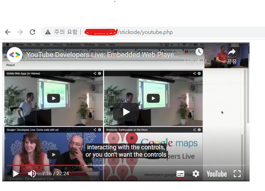Open the Edit menu in recorded menu bar
Screen dimensions: 265x191
tap(37, 45)
